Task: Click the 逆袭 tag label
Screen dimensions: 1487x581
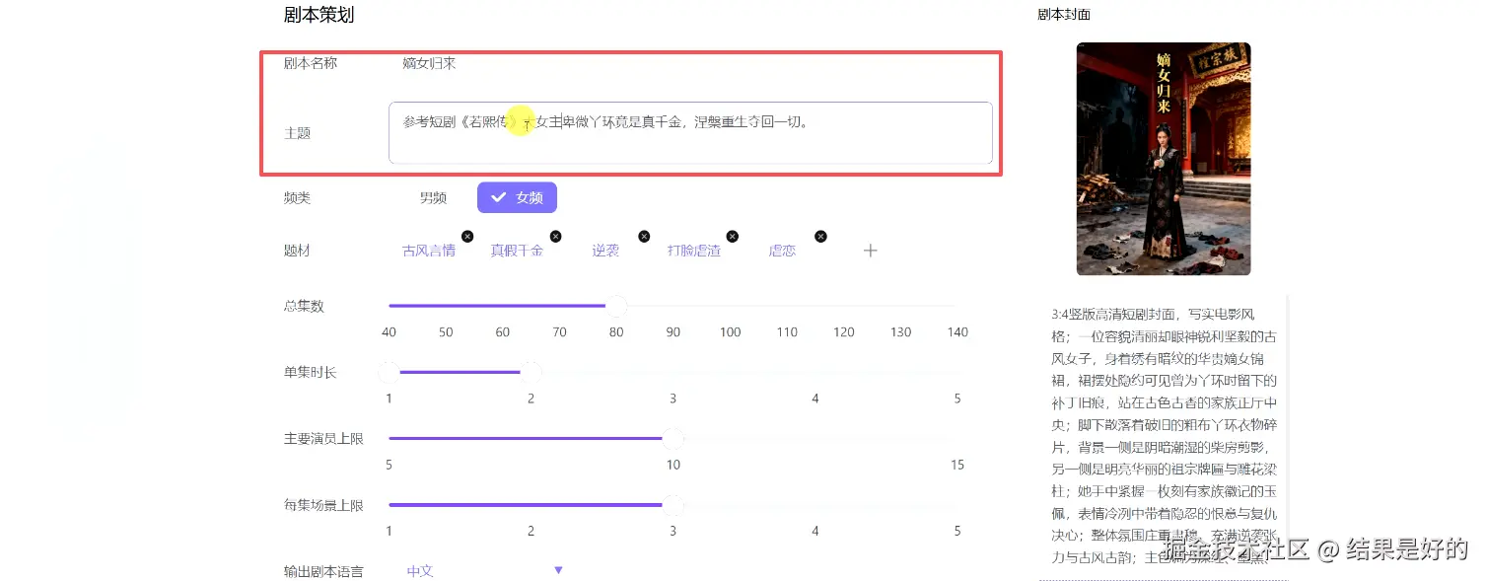Action: coord(605,251)
